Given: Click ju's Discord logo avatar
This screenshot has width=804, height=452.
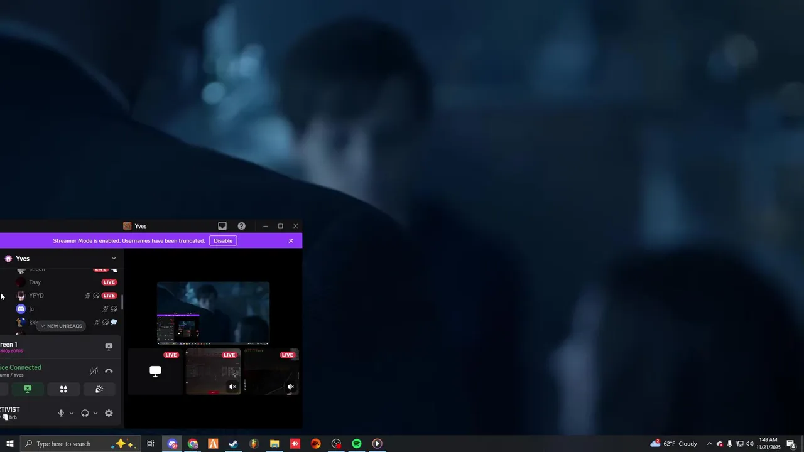Looking at the screenshot, I should 21,309.
